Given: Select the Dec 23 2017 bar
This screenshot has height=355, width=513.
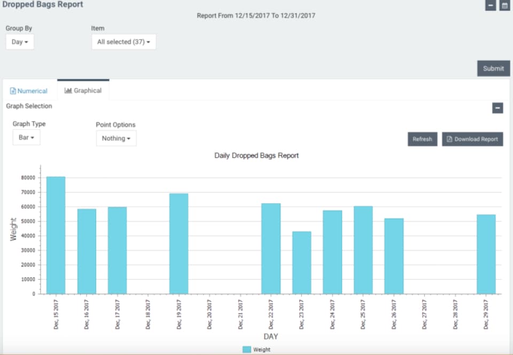Looking at the screenshot, I should pyautogui.click(x=301, y=263).
